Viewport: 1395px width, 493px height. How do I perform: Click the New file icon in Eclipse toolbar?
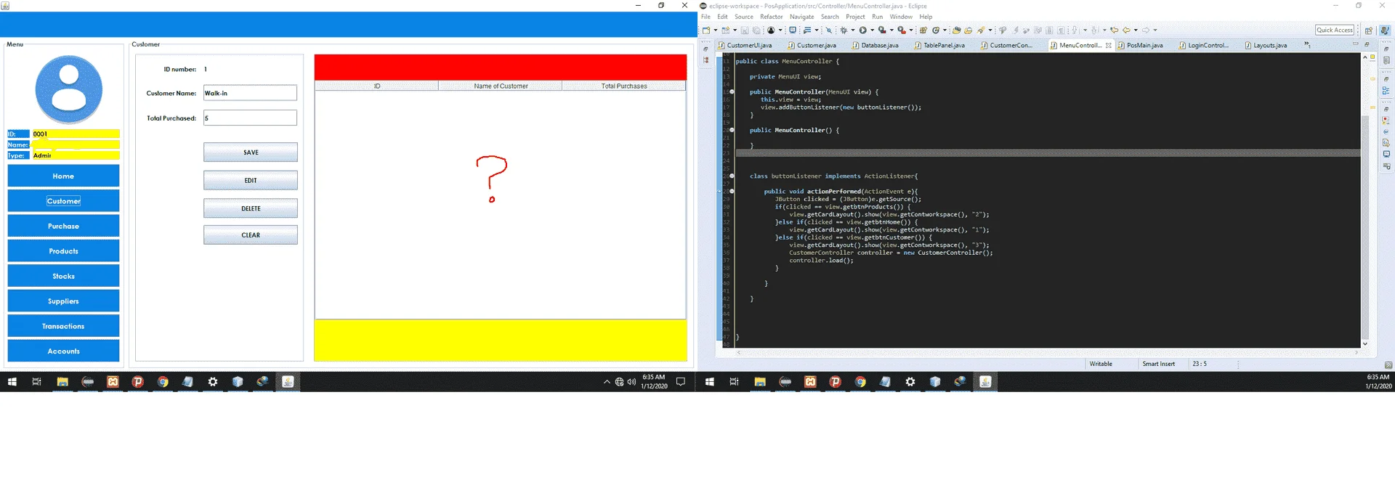click(706, 30)
